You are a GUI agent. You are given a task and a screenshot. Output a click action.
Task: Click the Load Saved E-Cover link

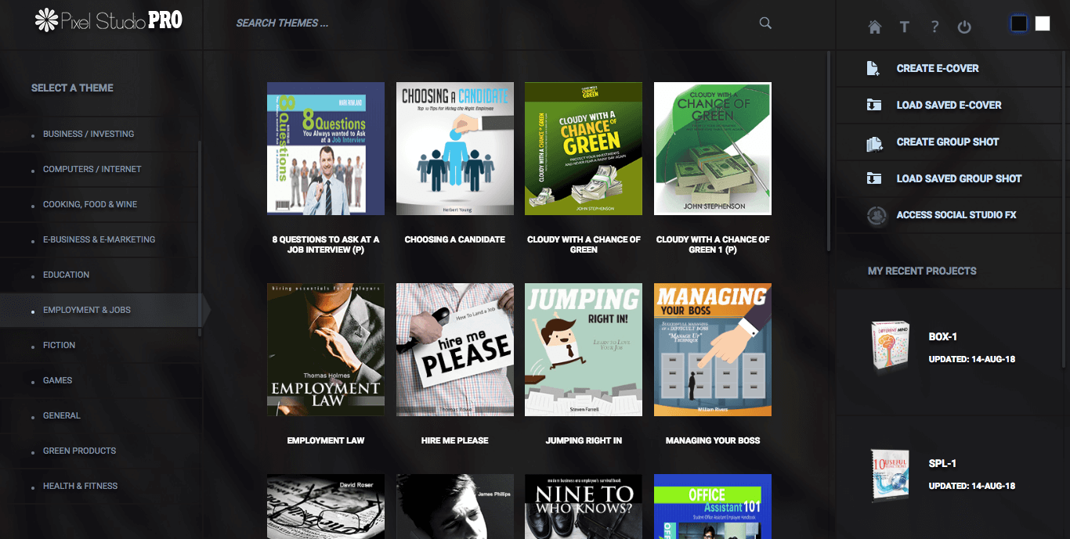click(x=949, y=105)
